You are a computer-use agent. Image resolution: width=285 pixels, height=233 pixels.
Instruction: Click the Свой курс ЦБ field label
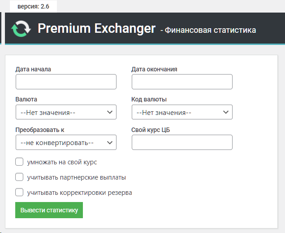click(151, 130)
